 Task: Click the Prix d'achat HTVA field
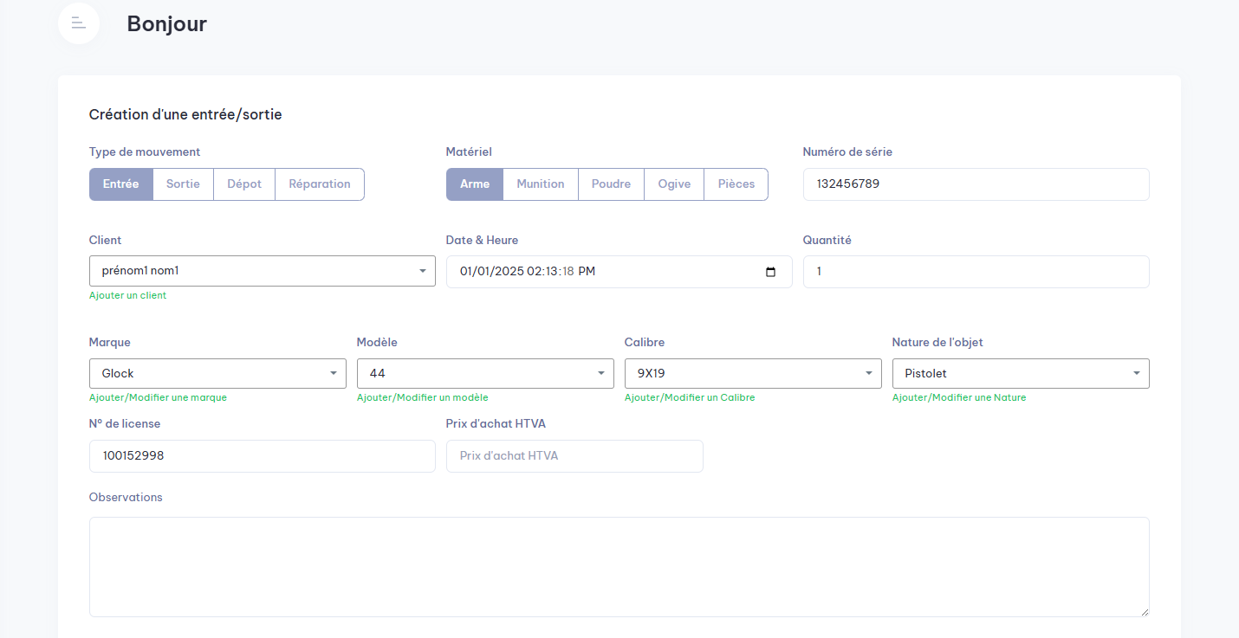point(574,456)
